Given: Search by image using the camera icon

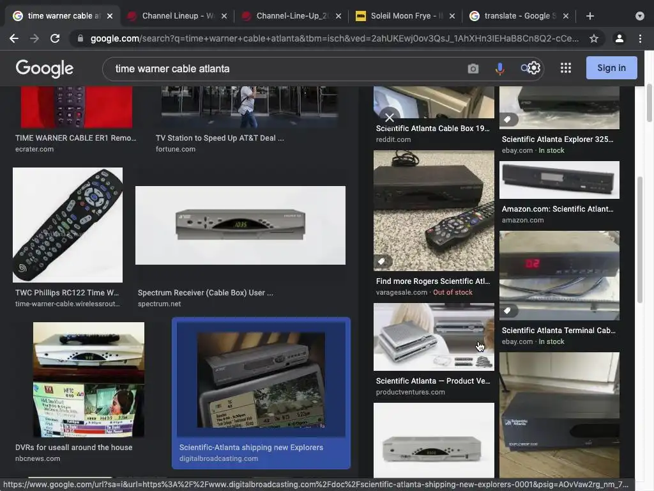Looking at the screenshot, I should [473, 68].
